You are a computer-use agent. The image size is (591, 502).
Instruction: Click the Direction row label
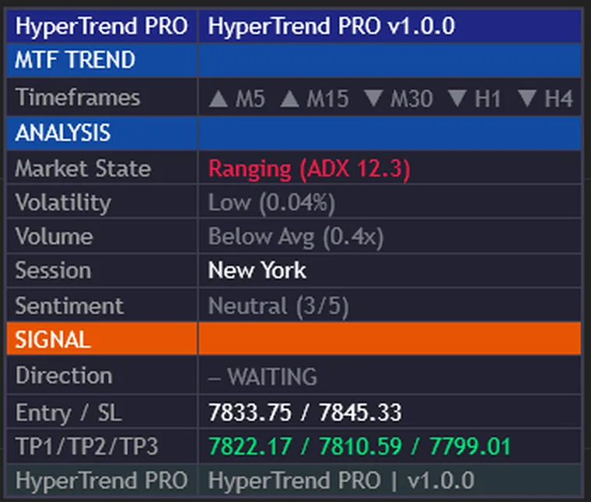click(x=64, y=375)
